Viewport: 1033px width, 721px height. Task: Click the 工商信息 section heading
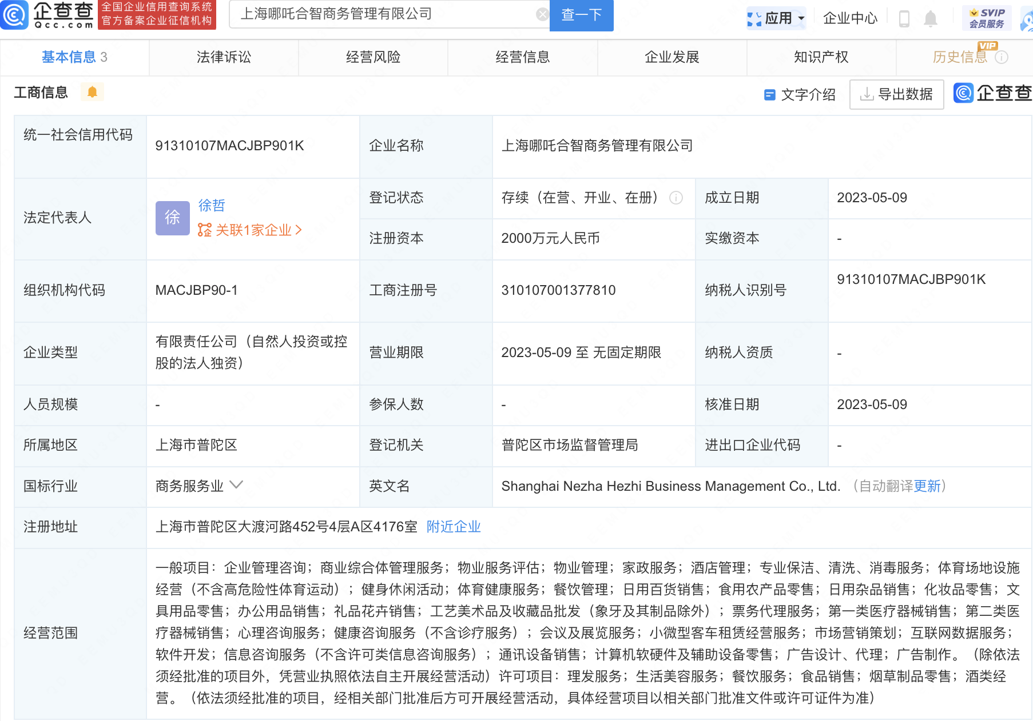[x=41, y=92]
